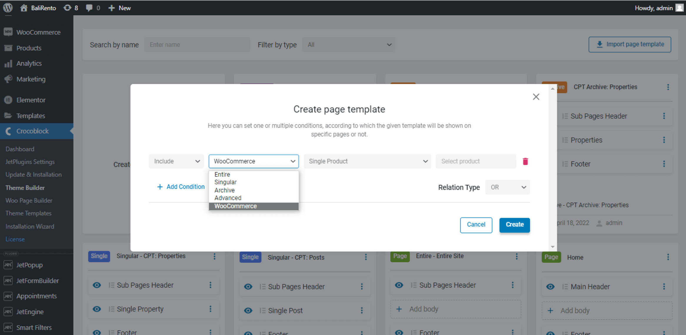Toggle visibility eye for Single Property
The height and width of the screenshot is (335, 686).
97,309
